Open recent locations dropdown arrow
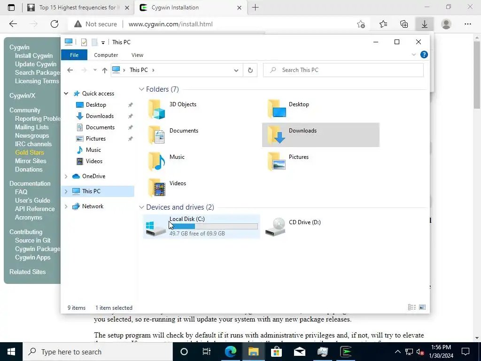The width and height of the screenshot is (481, 361). (95, 70)
